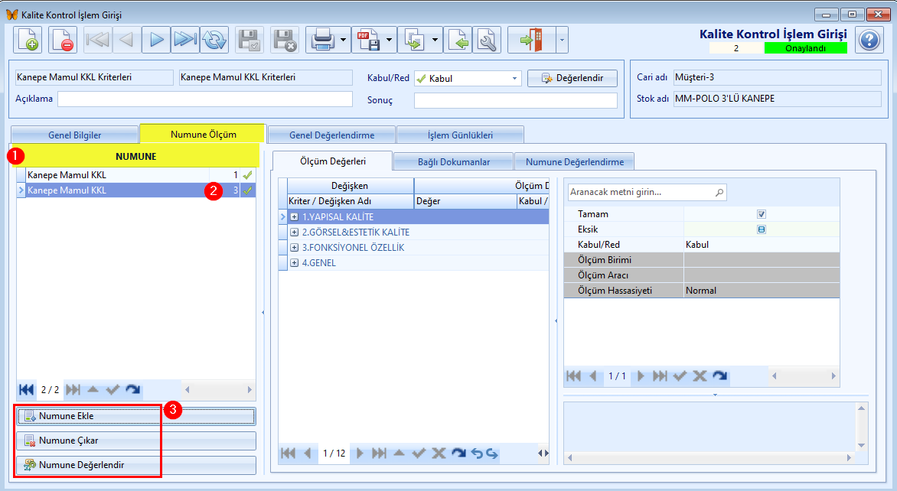
Task: Click the horizontal scrollbar under the NUMUNE list
Action: click(218, 390)
